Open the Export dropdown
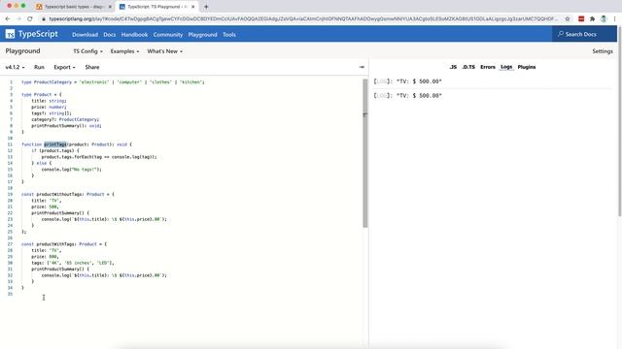622x349 pixels. (x=64, y=67)
